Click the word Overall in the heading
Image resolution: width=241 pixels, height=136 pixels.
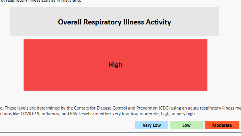70,22
